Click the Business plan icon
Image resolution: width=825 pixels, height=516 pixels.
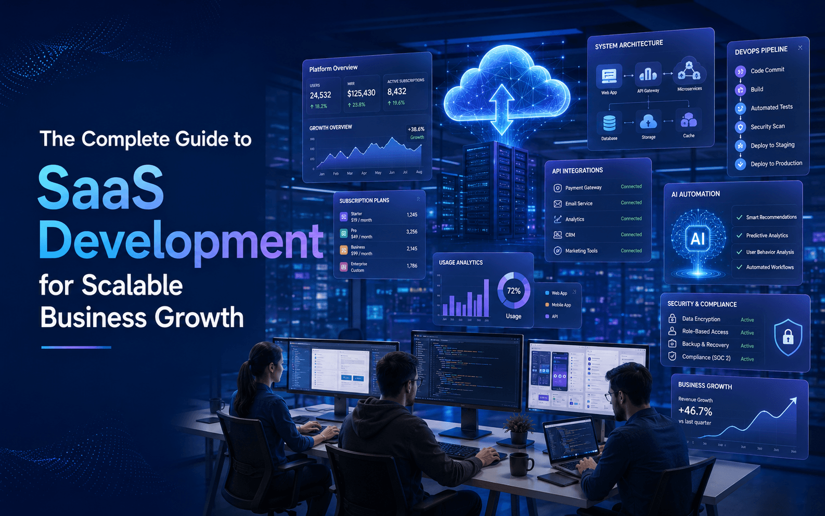click(x=344, y=250)
